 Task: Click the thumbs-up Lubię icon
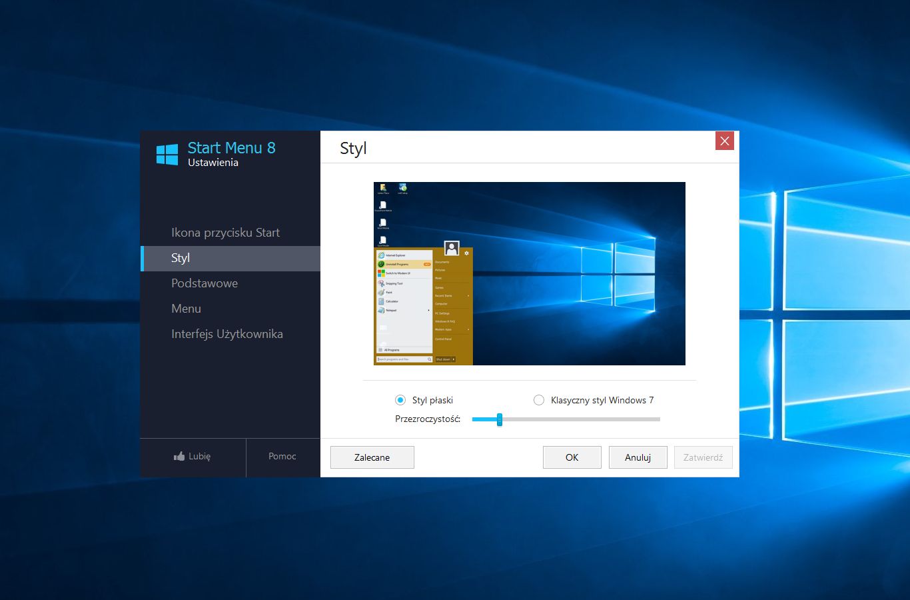(x=179, y=456)
